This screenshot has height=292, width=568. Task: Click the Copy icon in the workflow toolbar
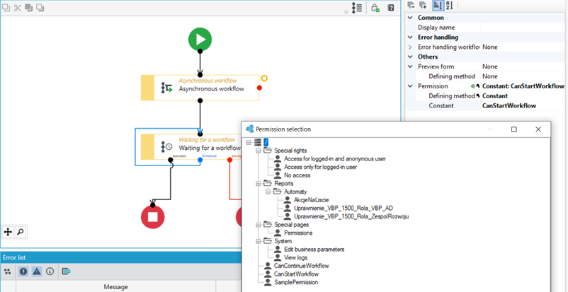point(6,8)
